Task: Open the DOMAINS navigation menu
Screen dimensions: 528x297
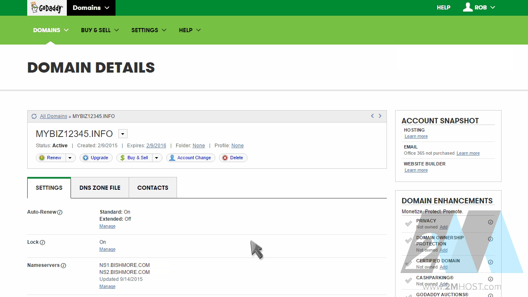Action: coord(51,30)
